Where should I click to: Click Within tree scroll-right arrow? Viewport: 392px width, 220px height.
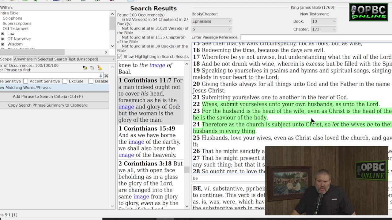point(106,52)
